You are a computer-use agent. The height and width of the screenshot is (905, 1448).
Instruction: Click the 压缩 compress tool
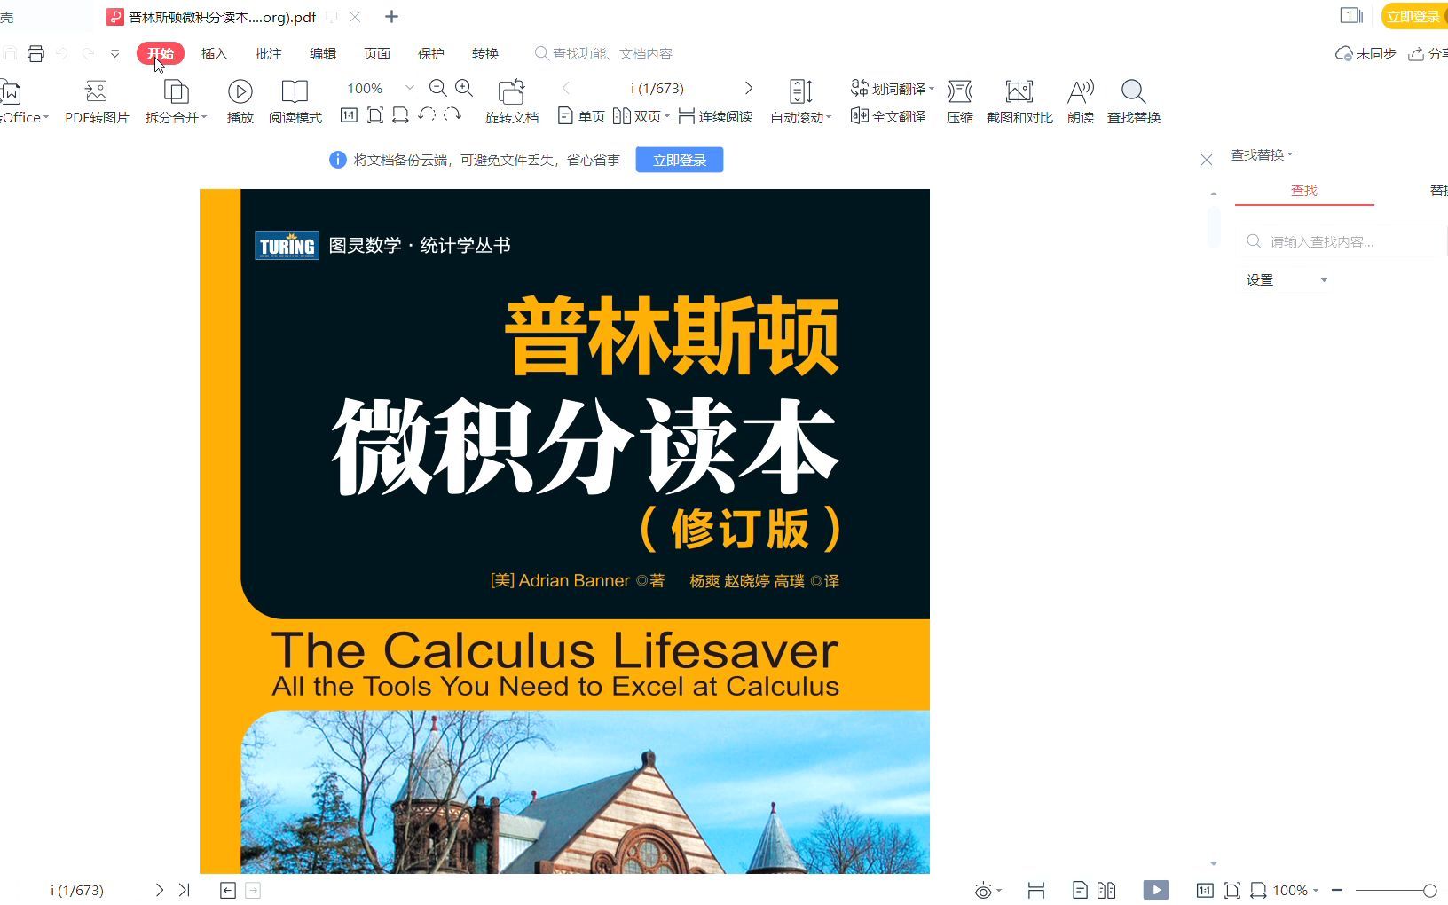[960, 102]
